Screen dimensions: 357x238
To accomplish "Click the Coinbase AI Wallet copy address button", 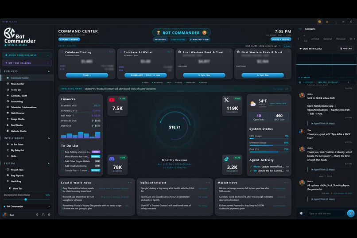I will [145, 75].
